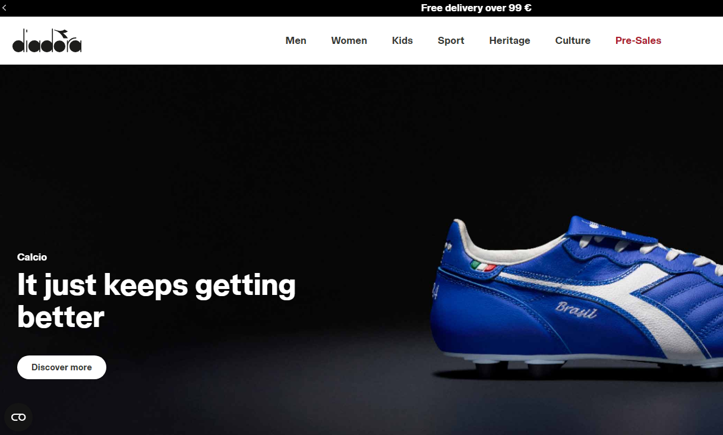Click the Brasil embroidery on the boot
Image resolution: width=723 pixels, height=435 pixels.
point(576,310)
